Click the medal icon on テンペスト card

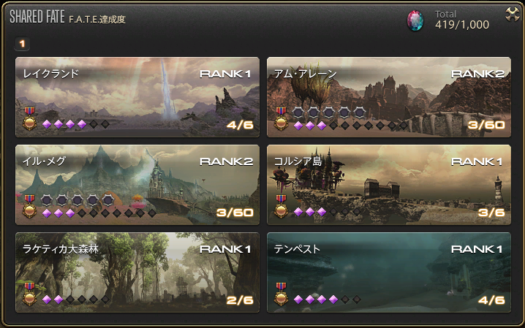281,294
